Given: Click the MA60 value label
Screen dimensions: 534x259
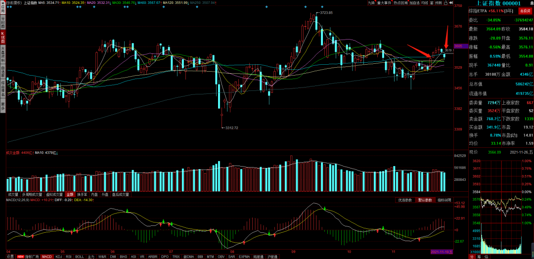Looking at the screenshot, I should [x=149, y=3].
